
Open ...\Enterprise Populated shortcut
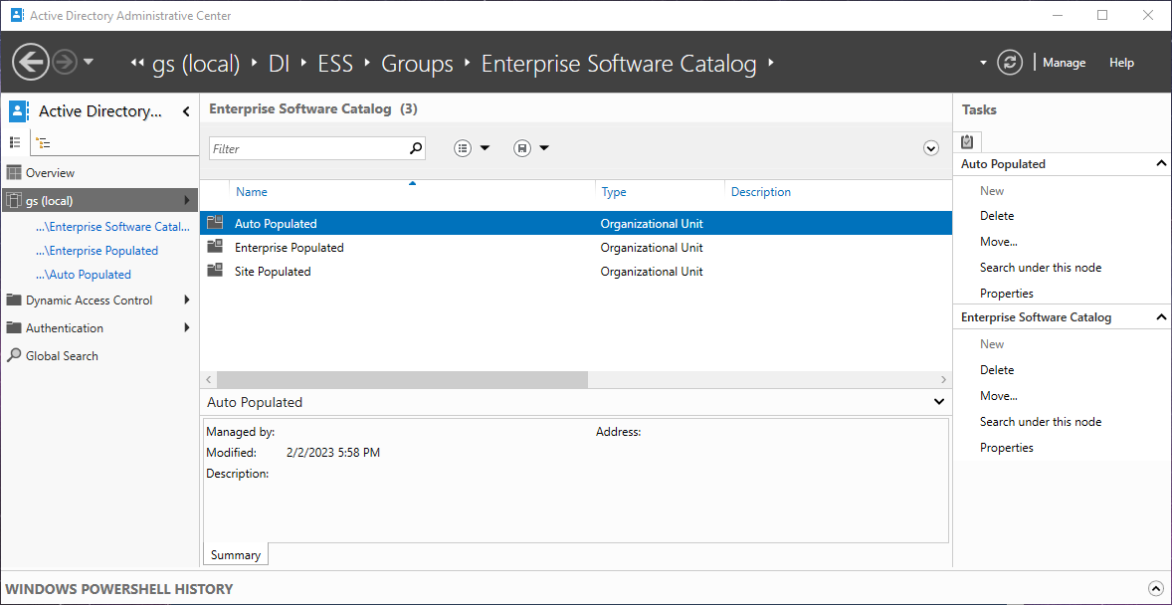pyautogui.click(x=97, y=251)
